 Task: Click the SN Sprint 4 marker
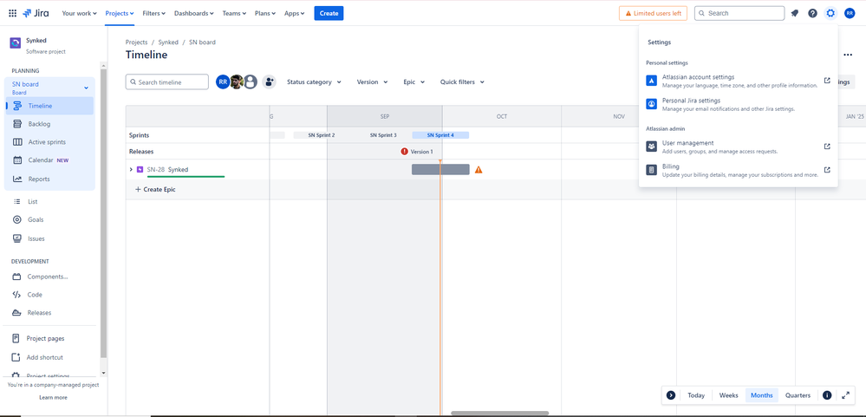click(440, 134)
